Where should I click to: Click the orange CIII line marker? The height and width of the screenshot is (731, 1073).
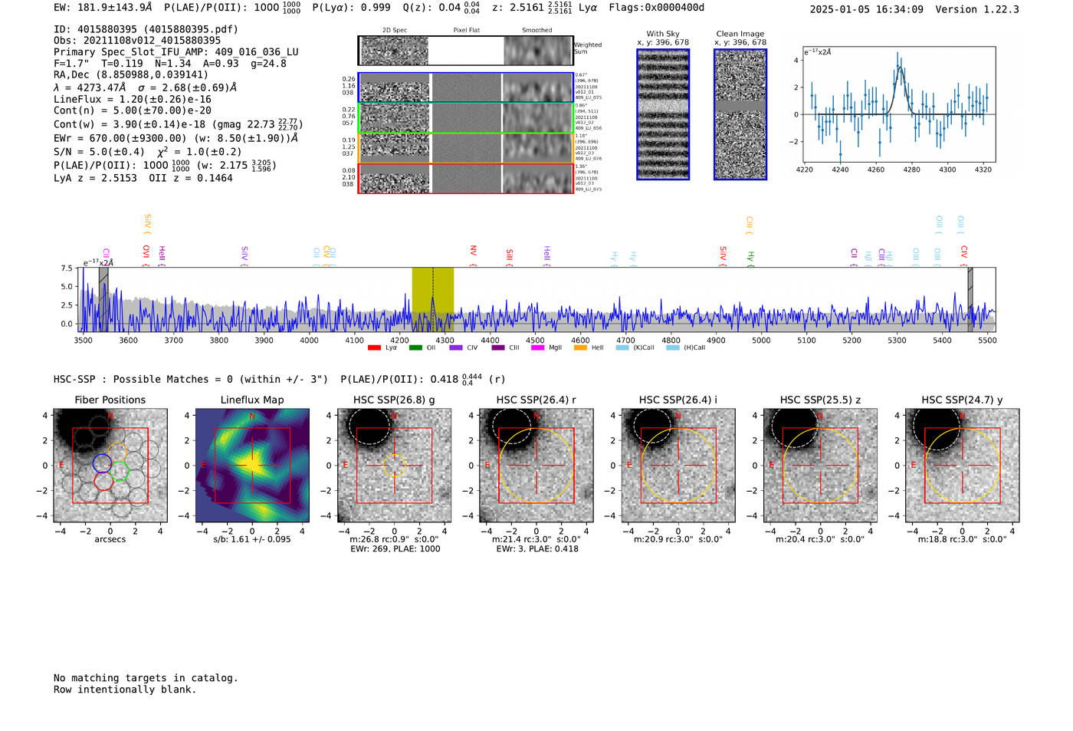click(x=750, y=225)
